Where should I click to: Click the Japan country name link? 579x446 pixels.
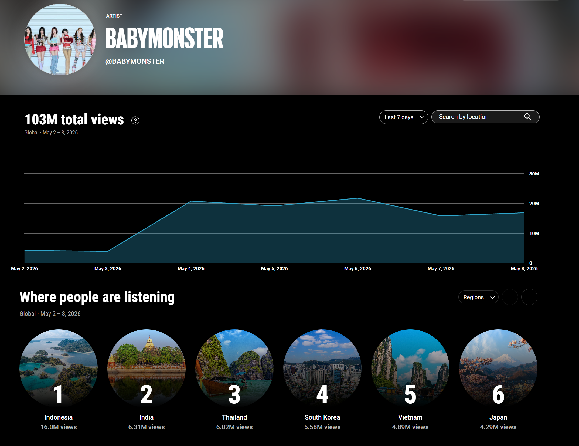[x=498, y=417]
